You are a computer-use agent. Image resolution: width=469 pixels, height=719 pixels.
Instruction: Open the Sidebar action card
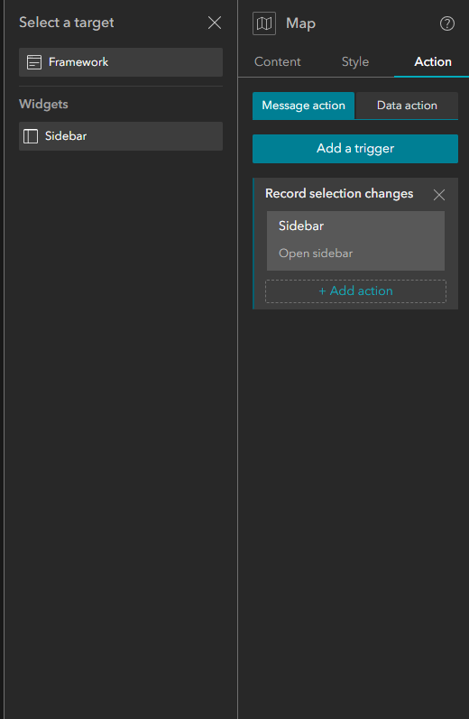[x=355, y=241]
